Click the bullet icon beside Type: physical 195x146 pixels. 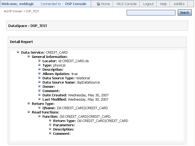click(40, 65)
